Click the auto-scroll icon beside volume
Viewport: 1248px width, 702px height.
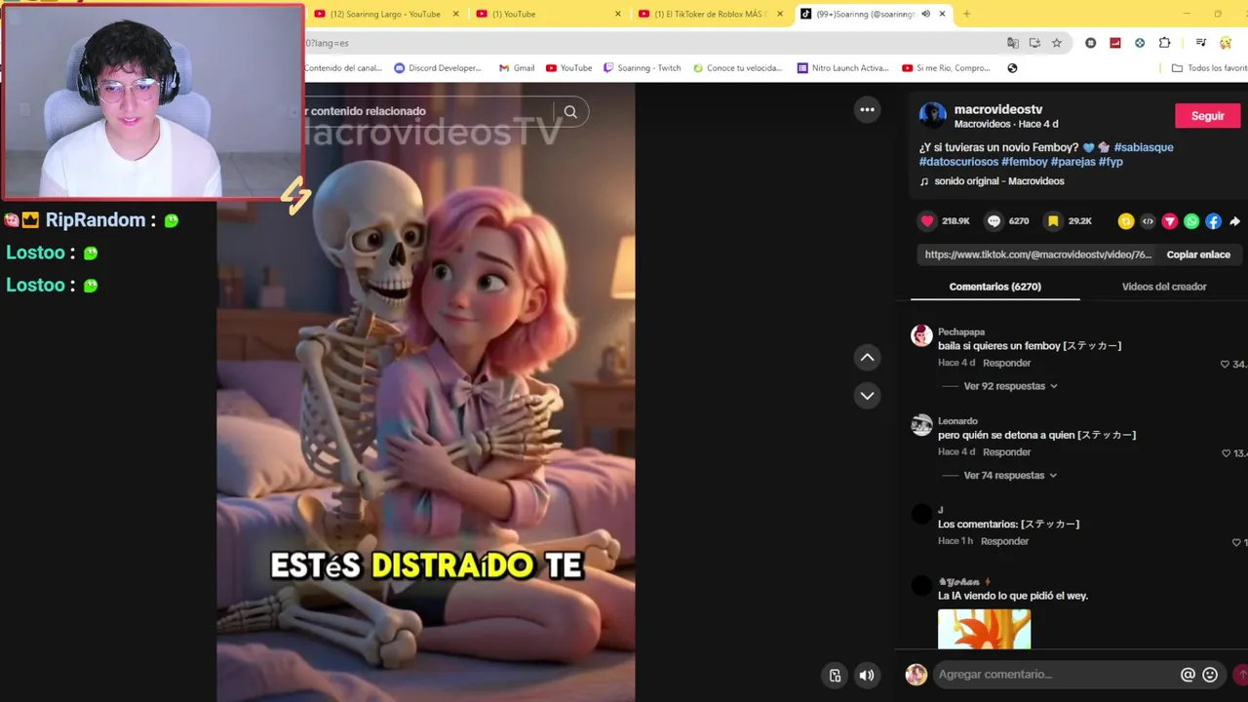[836, 675]
